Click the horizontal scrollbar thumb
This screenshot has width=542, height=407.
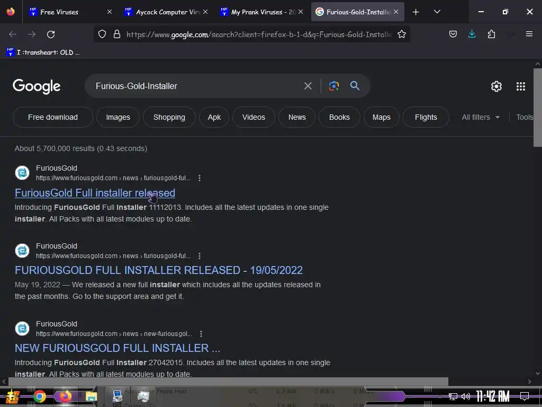coord(228,382)
